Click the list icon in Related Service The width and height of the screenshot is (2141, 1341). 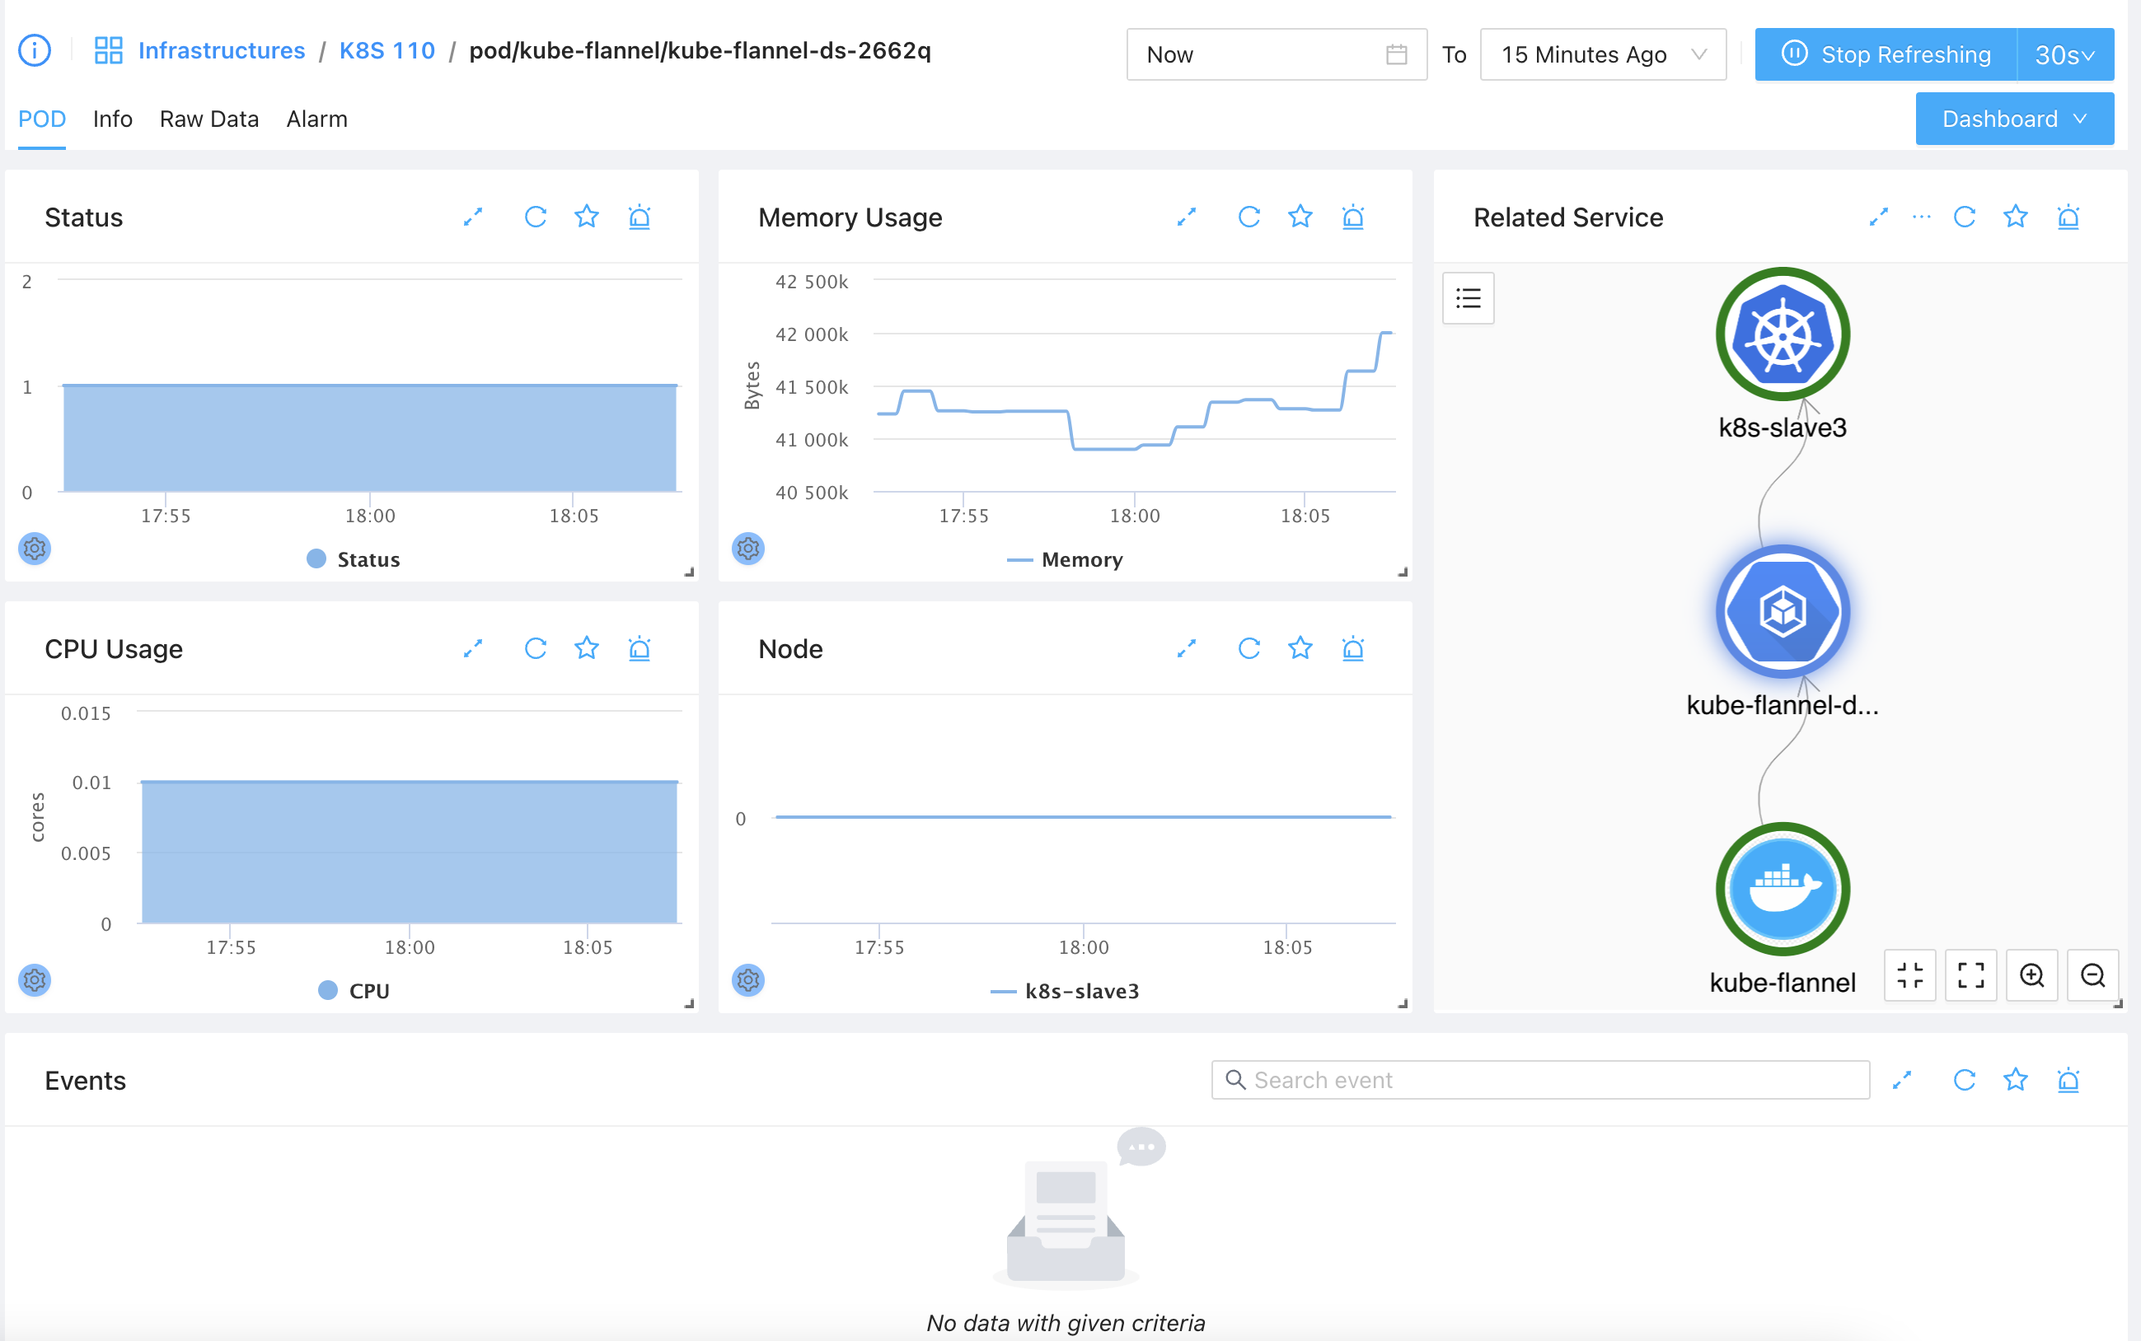(x=1468, y=298)
